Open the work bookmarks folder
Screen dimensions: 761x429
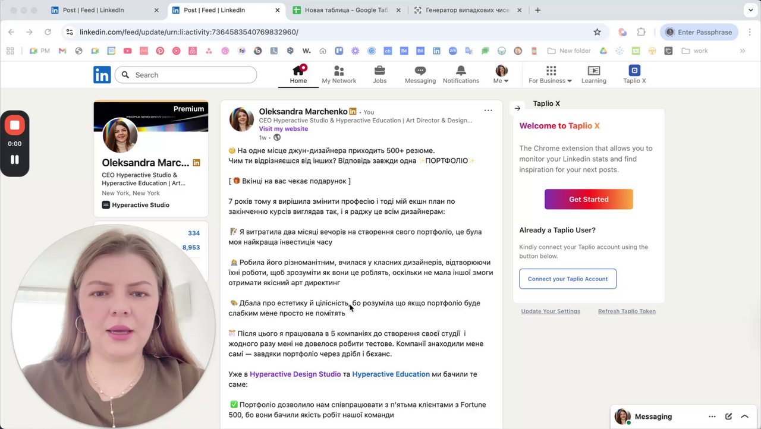(695, 51)
